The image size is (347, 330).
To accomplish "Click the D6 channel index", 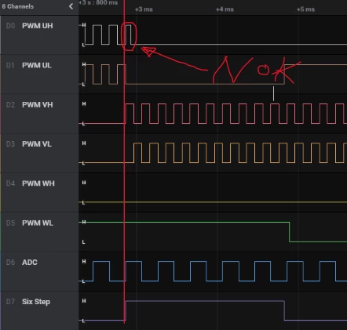I will [x=10, y=263].
